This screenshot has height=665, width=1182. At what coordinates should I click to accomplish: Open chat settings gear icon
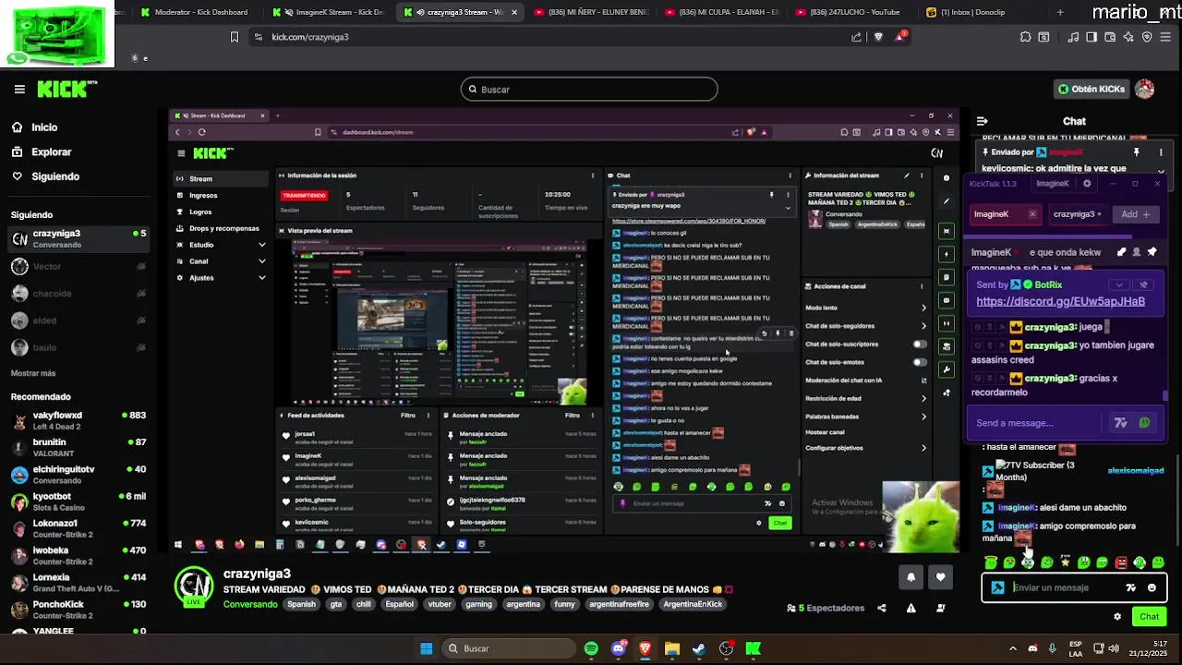click(1117, 616)
